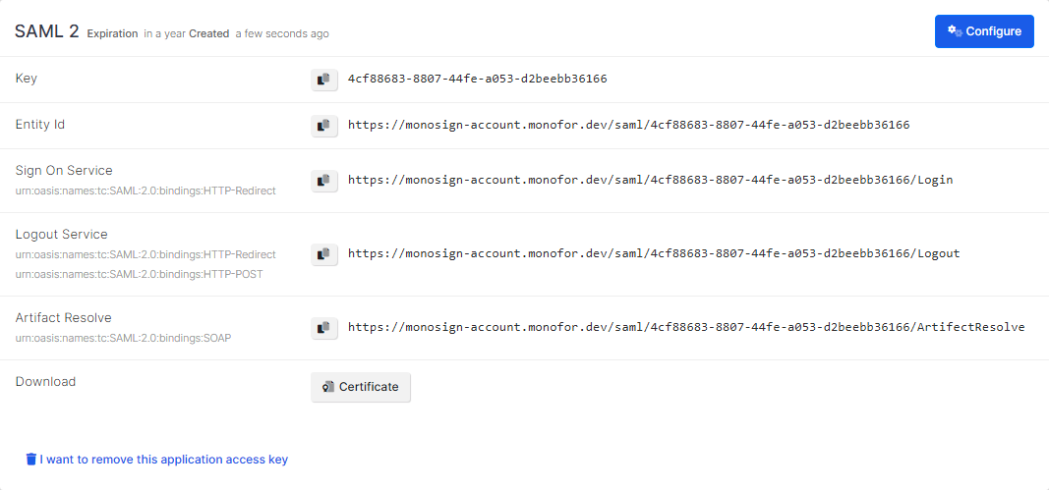
Task: Copy the Entity Id URL
Action: (324, 126)
